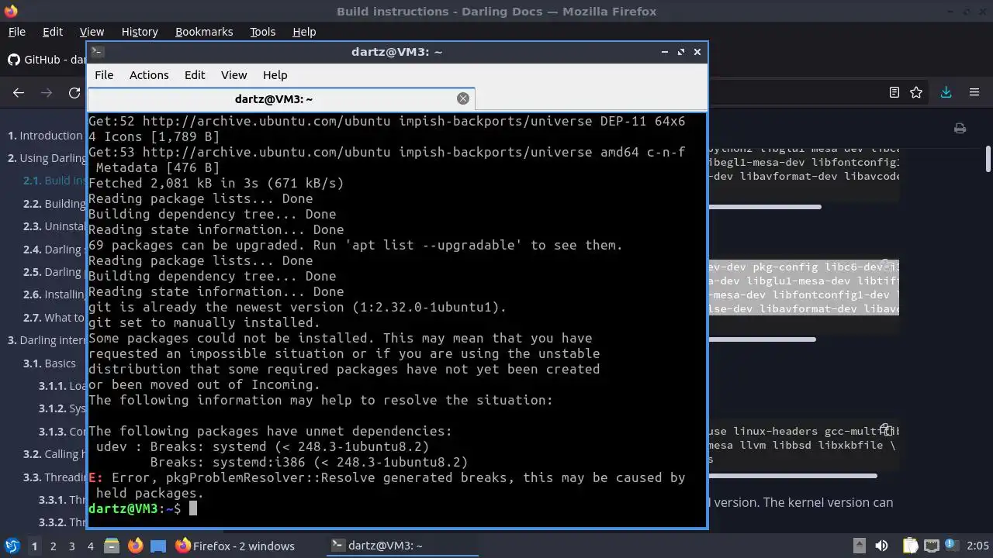
Task: Launch file manager from the taskbar
Action: click(x=111, y=546)
